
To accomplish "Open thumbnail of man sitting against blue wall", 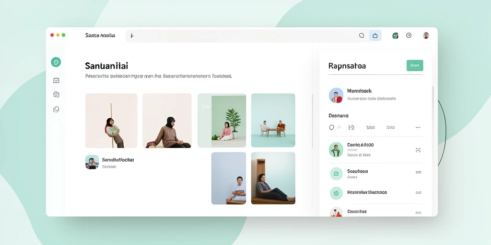I will (229, 178).
